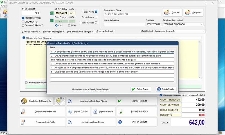This screenshot has width=225, height=135.
Task: Click observations scrollbar down arrow
Action: tap(200, 77)
